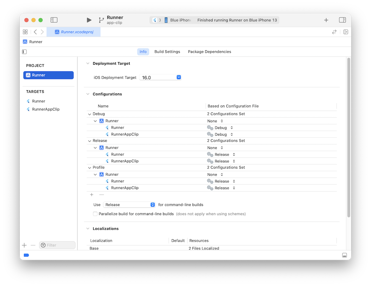This screenshot has width=371, height=286.
Task: Select the Runner project in the sidebar
Action: point(48,75)
